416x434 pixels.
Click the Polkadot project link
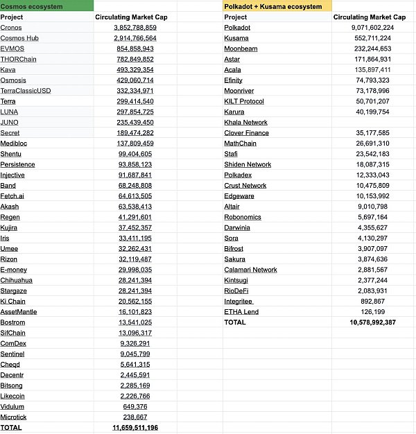237,28
